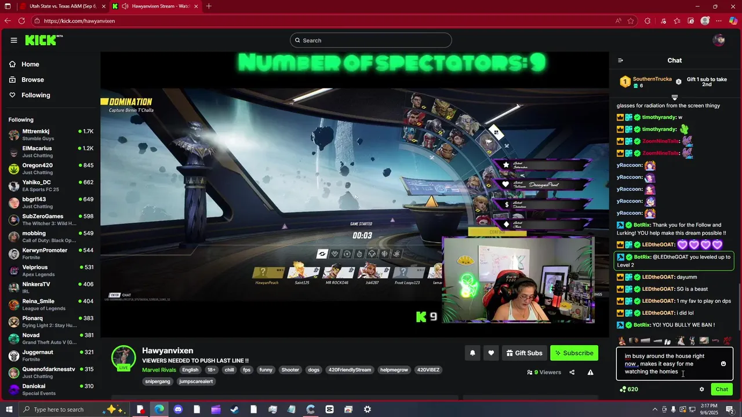Viewport: 742px width, 417px height.
Task: Select bbgrl143 in the Following list
Action: [x=51, y=203]
